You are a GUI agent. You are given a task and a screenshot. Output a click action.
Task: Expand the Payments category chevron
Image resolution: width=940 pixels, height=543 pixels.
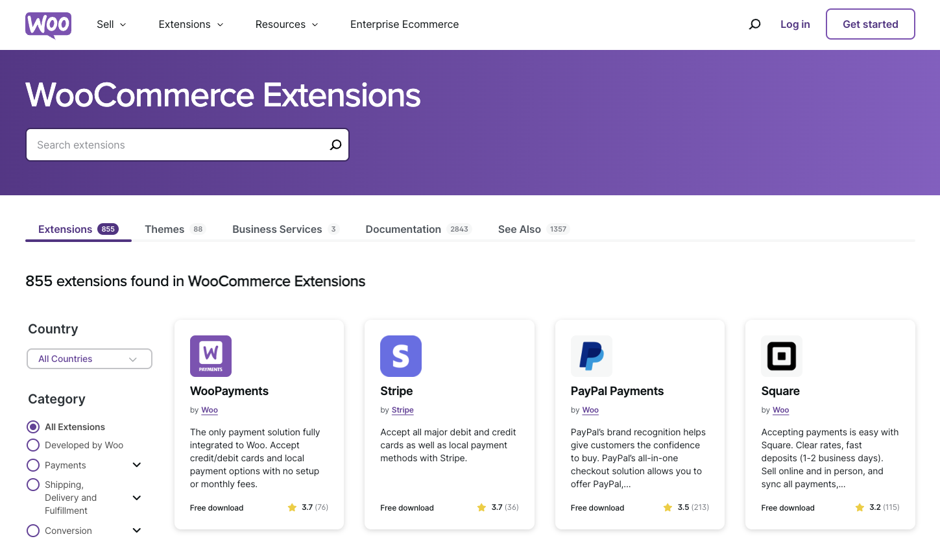[x=136, y=465]
